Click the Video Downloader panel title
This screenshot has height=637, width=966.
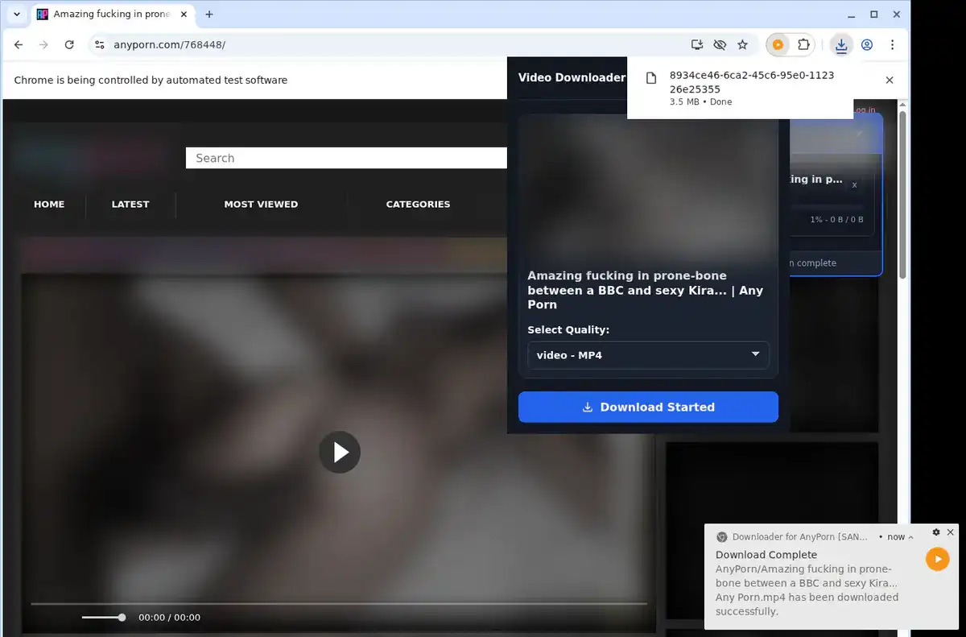click(572, 77)
